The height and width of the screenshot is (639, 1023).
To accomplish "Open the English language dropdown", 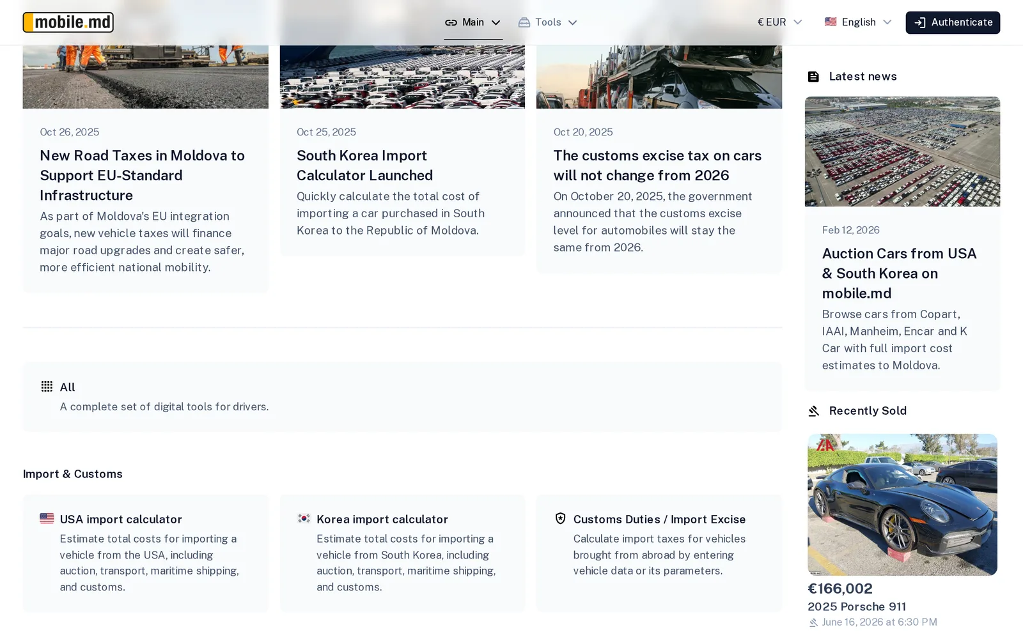I will pyautogui.click(x=858, y=22).
